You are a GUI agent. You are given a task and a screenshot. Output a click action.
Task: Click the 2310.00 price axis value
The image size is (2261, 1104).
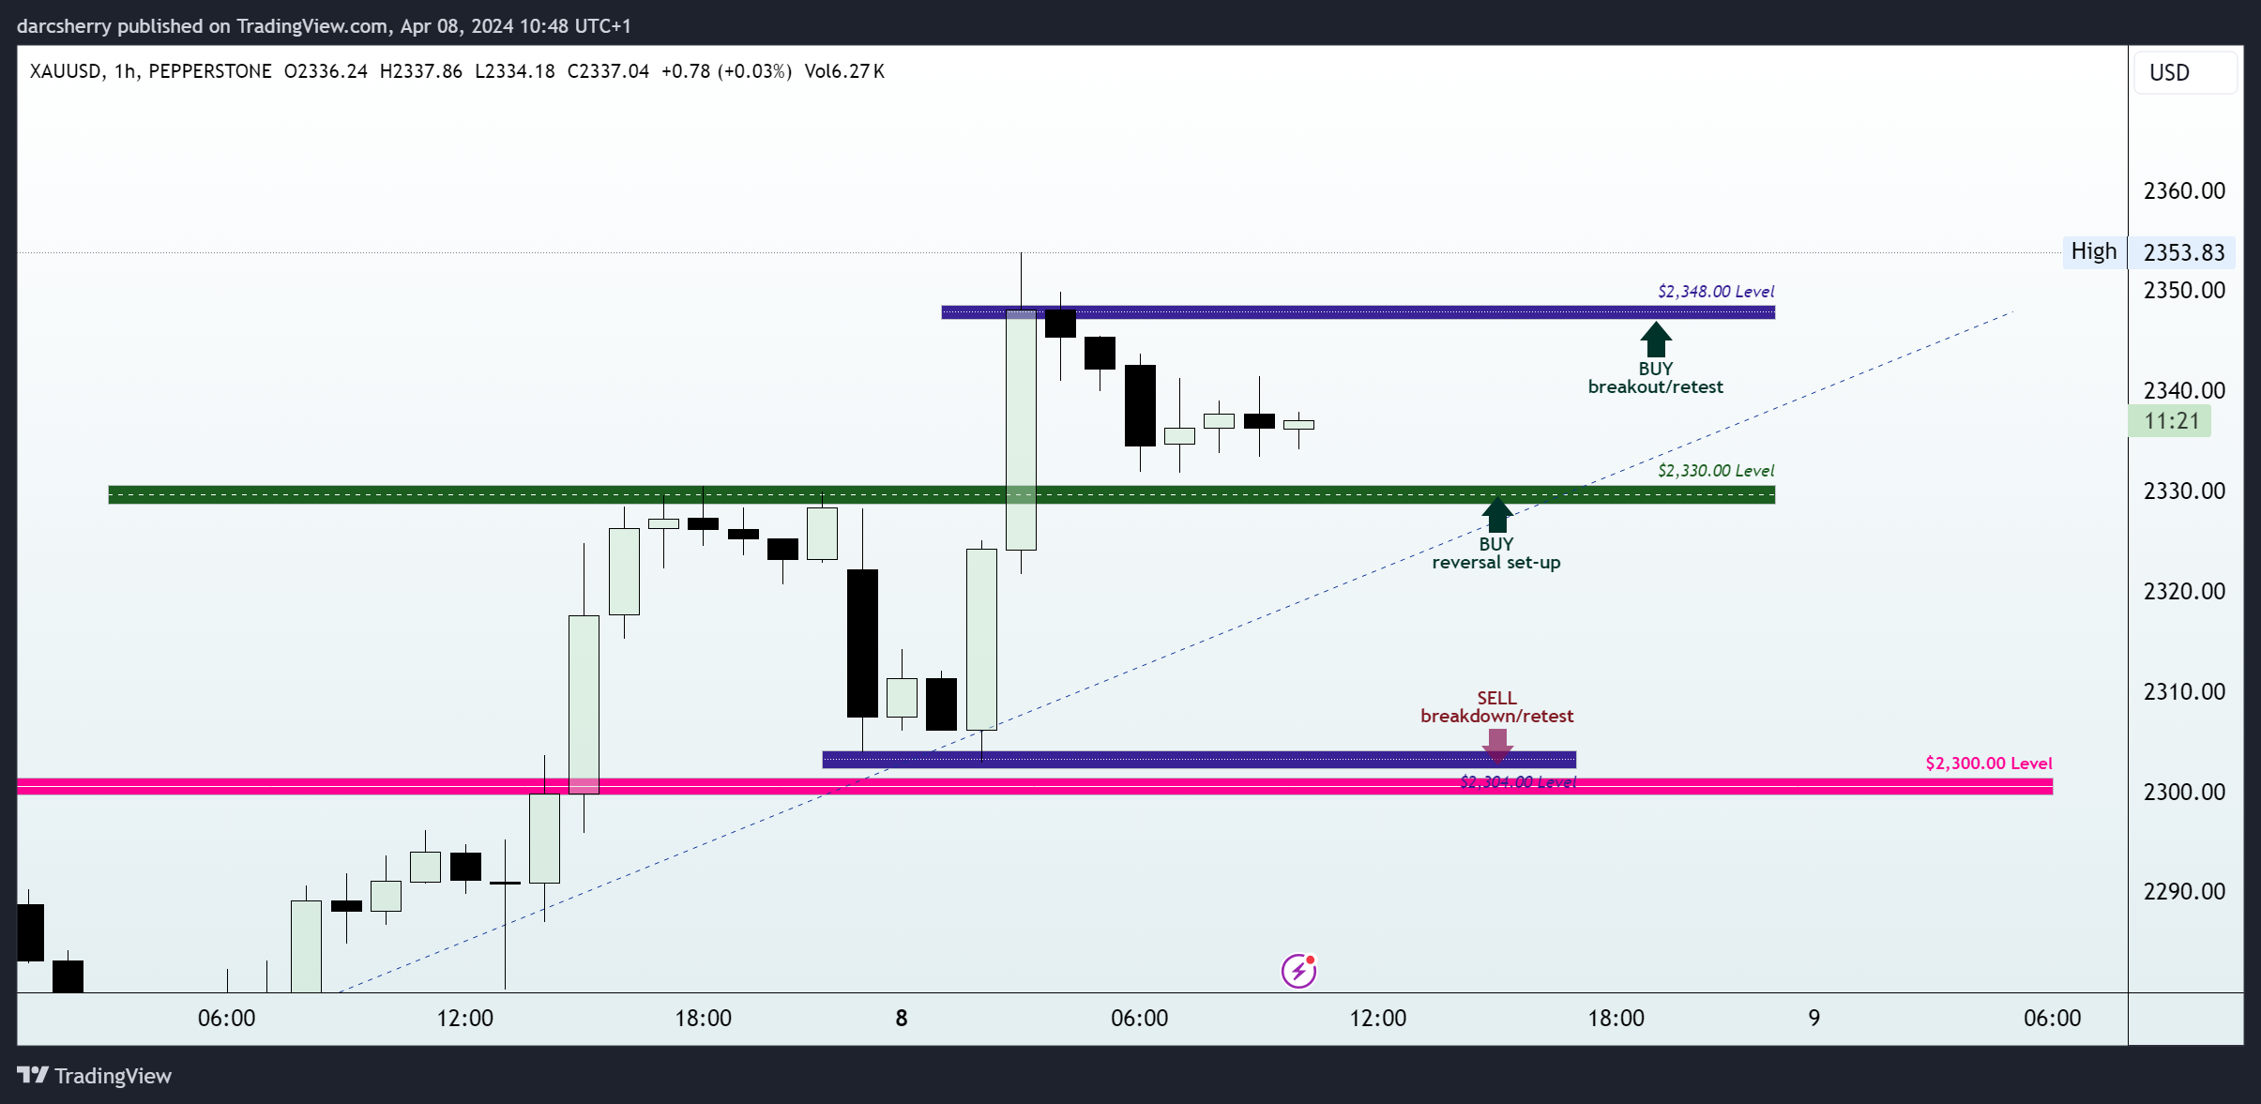2184,692
